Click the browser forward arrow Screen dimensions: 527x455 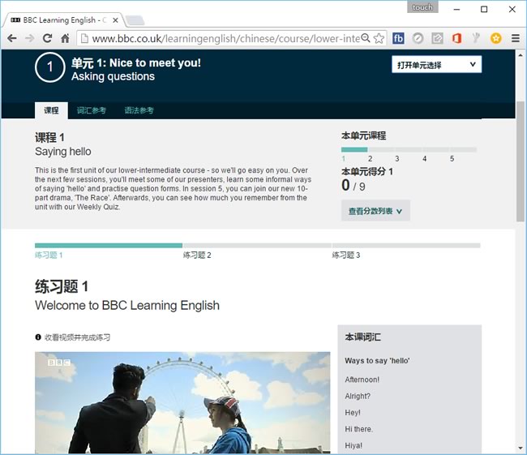29,38
